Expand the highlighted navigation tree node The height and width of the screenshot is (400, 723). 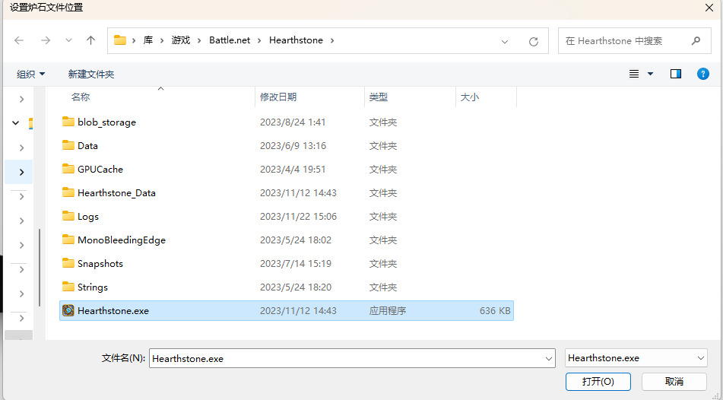tap(22, 172)
